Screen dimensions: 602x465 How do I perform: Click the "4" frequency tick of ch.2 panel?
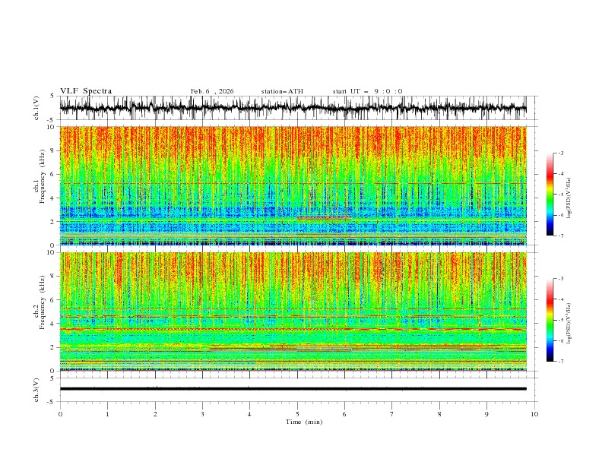point(53,324)
